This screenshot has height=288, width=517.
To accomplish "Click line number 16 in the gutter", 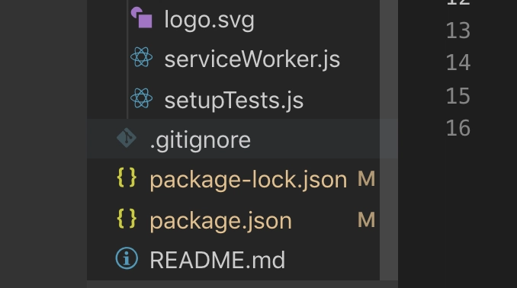I will coord(458,128).
